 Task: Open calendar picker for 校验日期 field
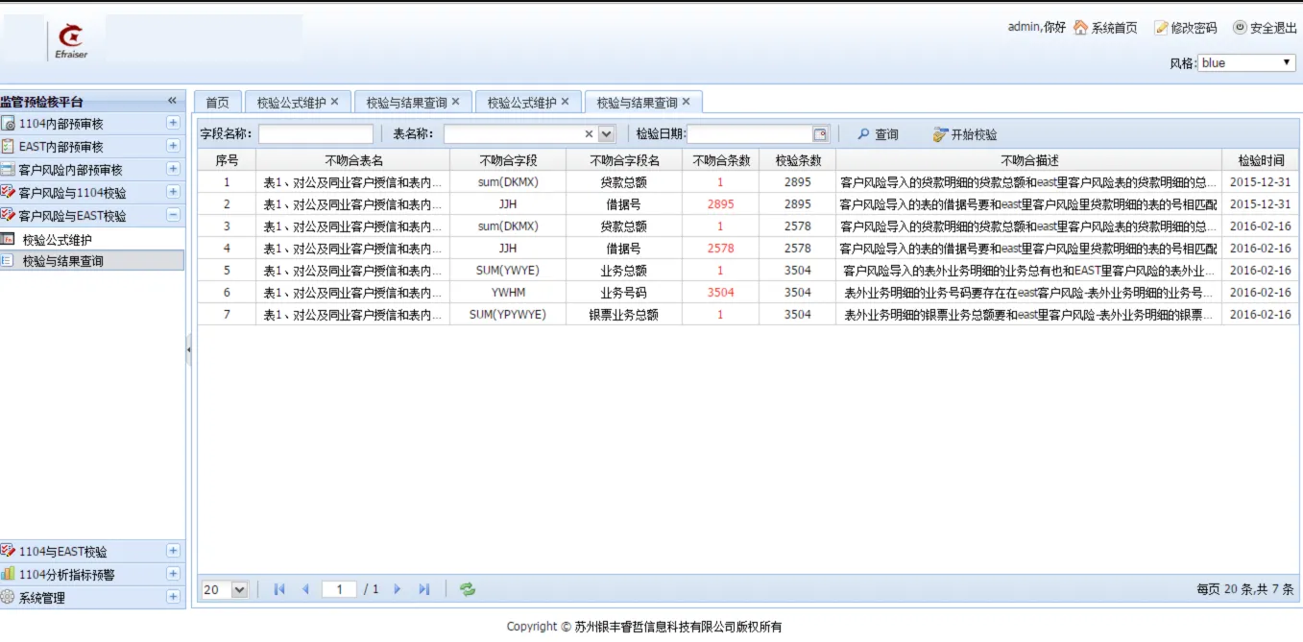pos(820,134)
